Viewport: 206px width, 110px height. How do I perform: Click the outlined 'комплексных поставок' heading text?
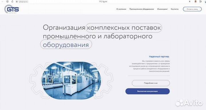click(x=124, y=28)
